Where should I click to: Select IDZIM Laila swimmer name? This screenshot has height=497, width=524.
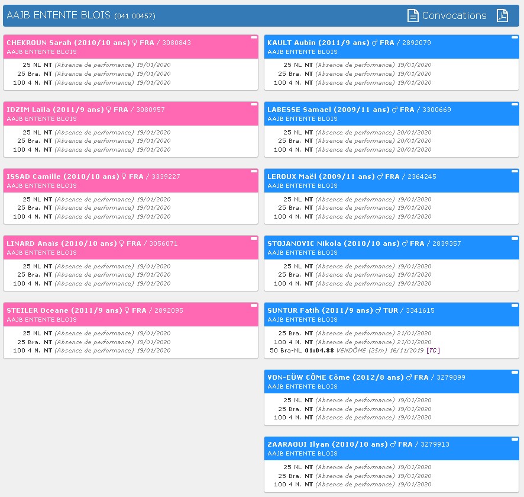pyautogui.click(x=28, y=110)
